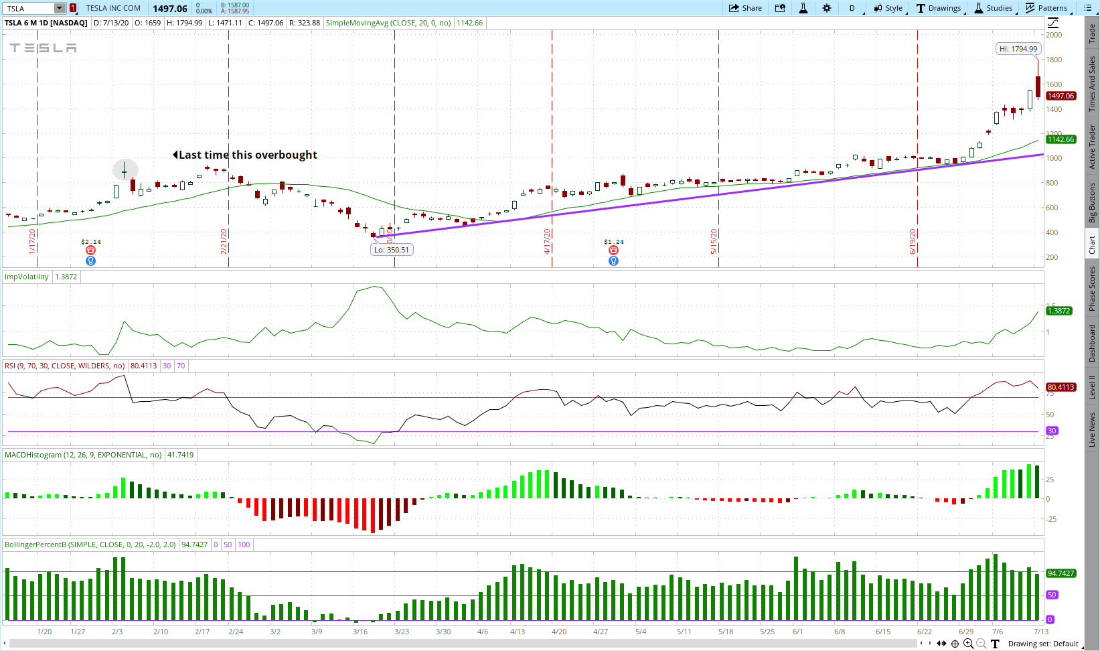Open the list menu icon at top right
Screen dimensions: 1100x651
point(1088,8)
